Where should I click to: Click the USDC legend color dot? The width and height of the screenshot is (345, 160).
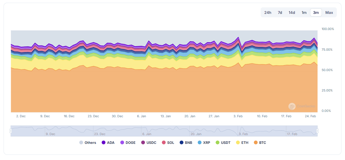(143, 143)
